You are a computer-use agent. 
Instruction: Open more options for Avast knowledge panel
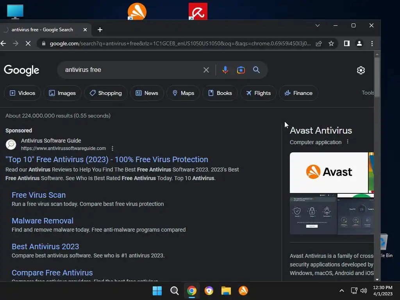click(347, 141)
